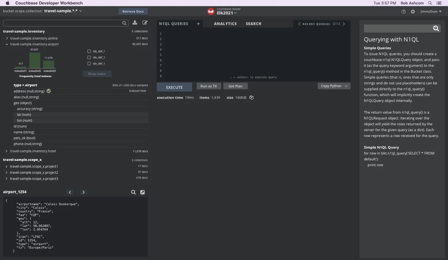Click travel-sample.scope_x scope heading
Viewport: 448px width, 260px height.
(x=22, y=160)
